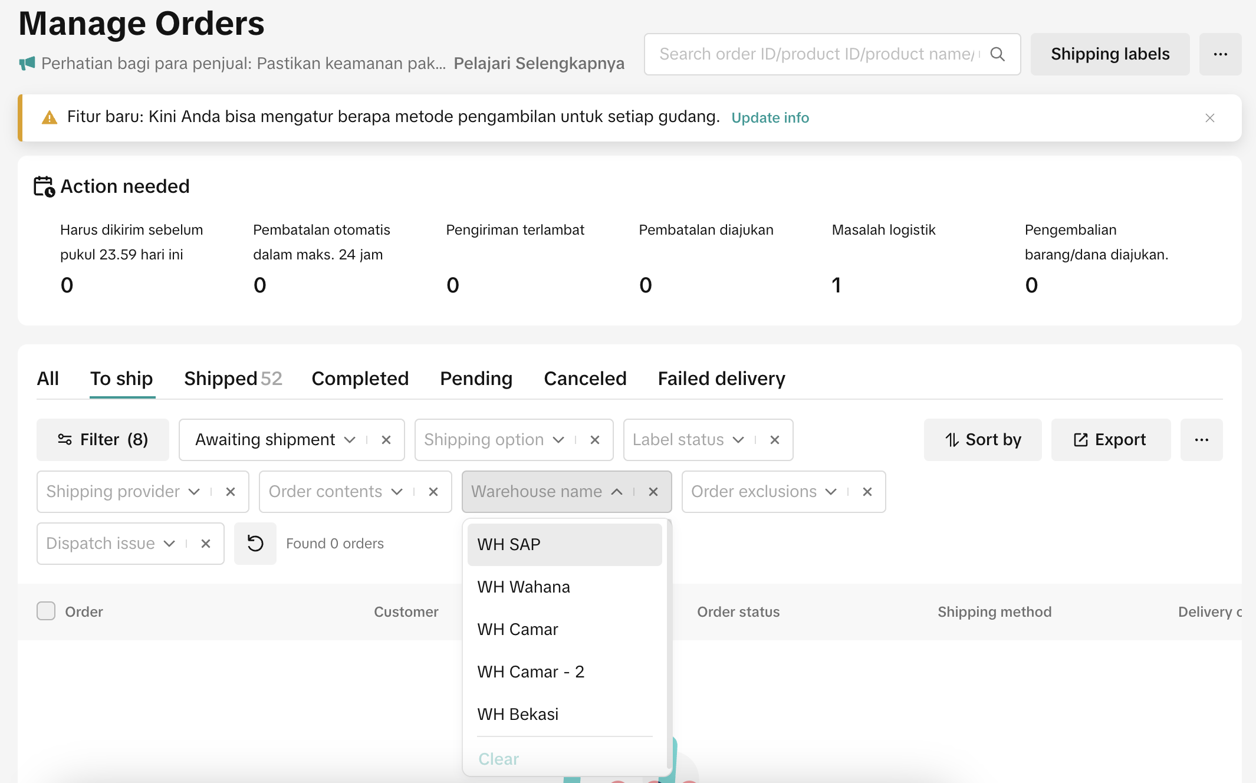The height and width of the screenshot is (783, 1256).
Task: Click the Shipping labels button
Action: click(x=1110, y=54)
